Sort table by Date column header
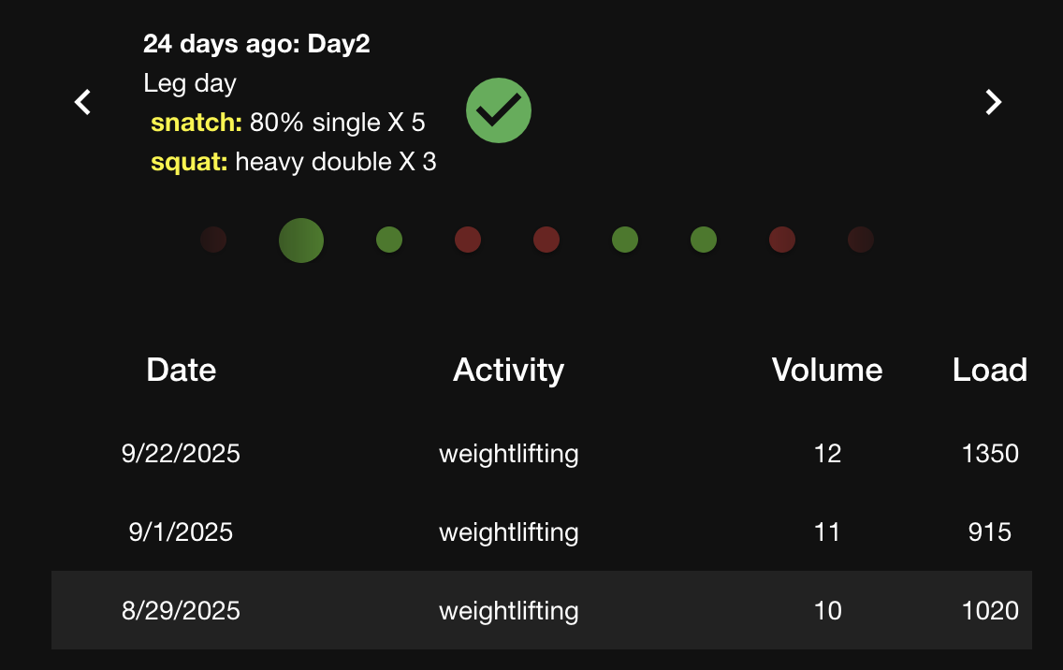This screenshot has height=670, width=1063. click(182, 370)
